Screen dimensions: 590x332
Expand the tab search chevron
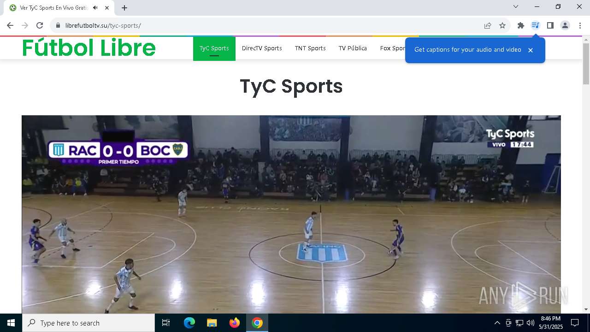point(516,6)
